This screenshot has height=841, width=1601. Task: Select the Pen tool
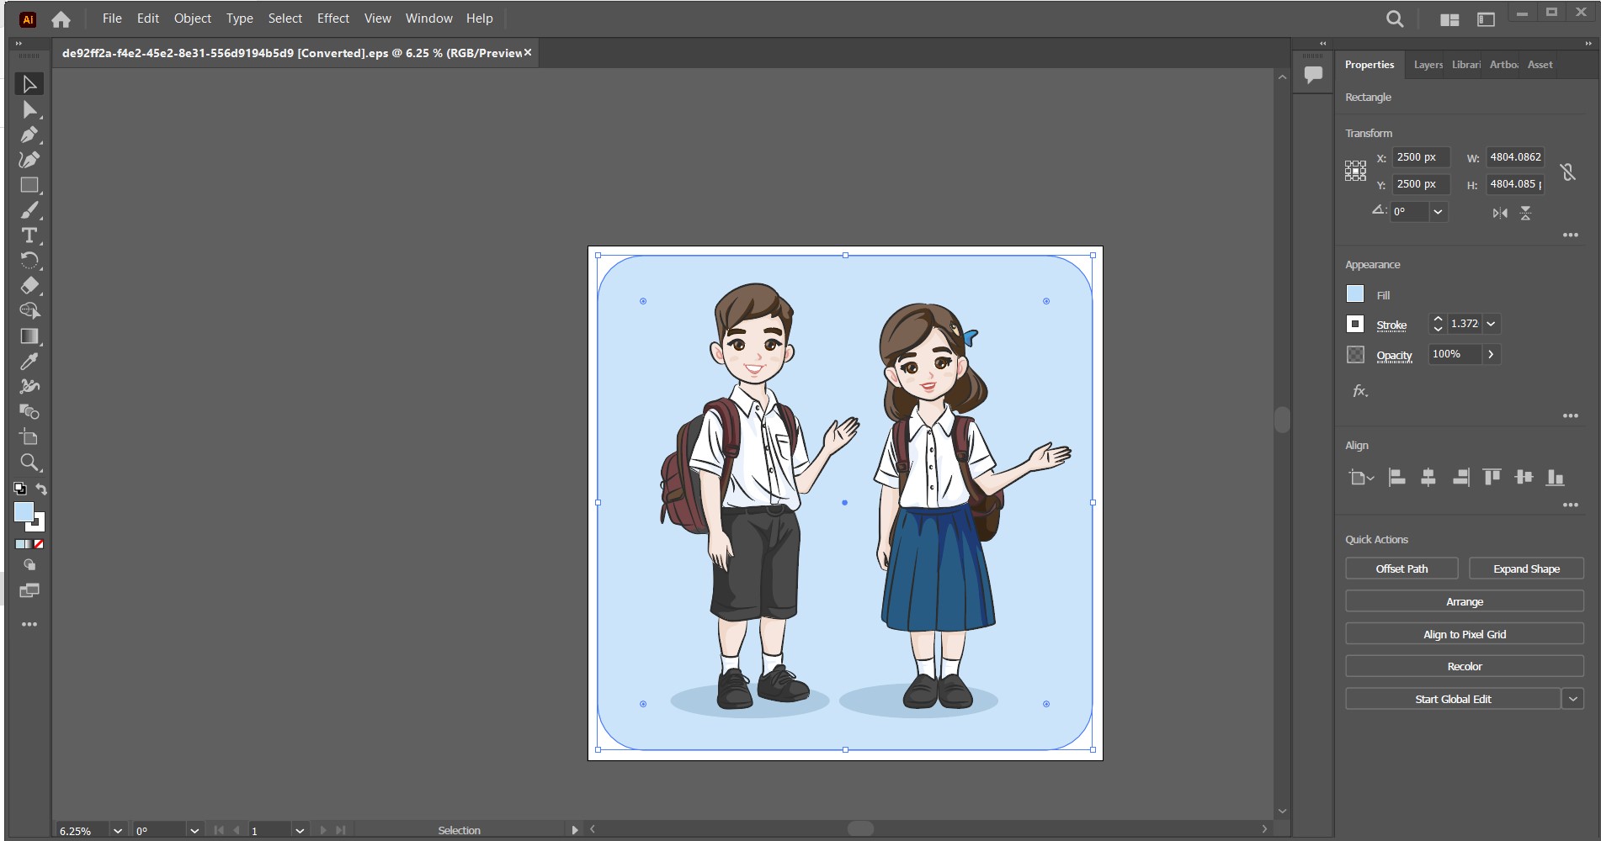click(x=29, y=135)
